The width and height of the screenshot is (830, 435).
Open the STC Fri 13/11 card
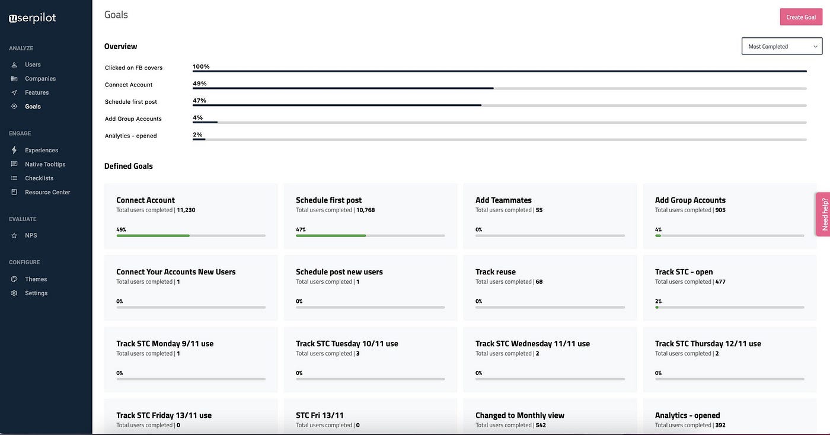point(371,417)
